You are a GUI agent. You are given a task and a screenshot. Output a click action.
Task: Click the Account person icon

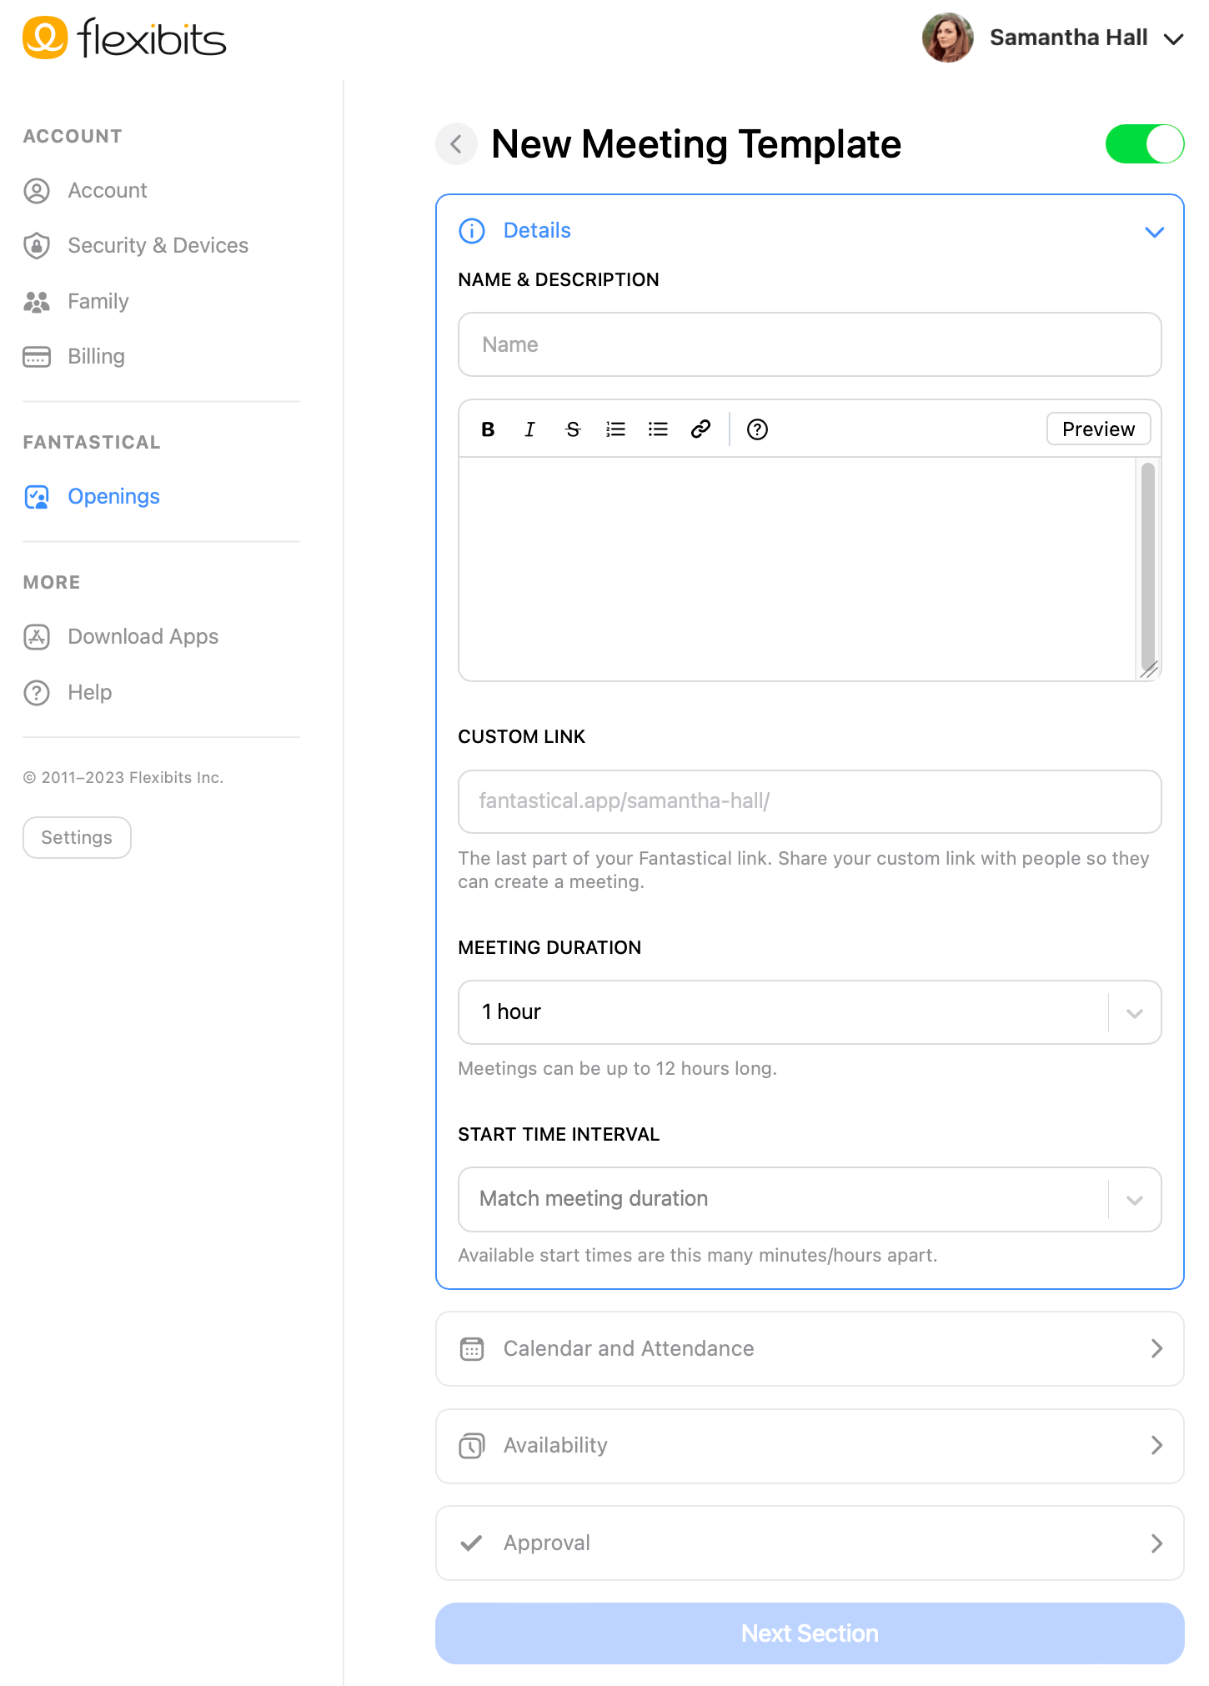(x=37, y=191)
